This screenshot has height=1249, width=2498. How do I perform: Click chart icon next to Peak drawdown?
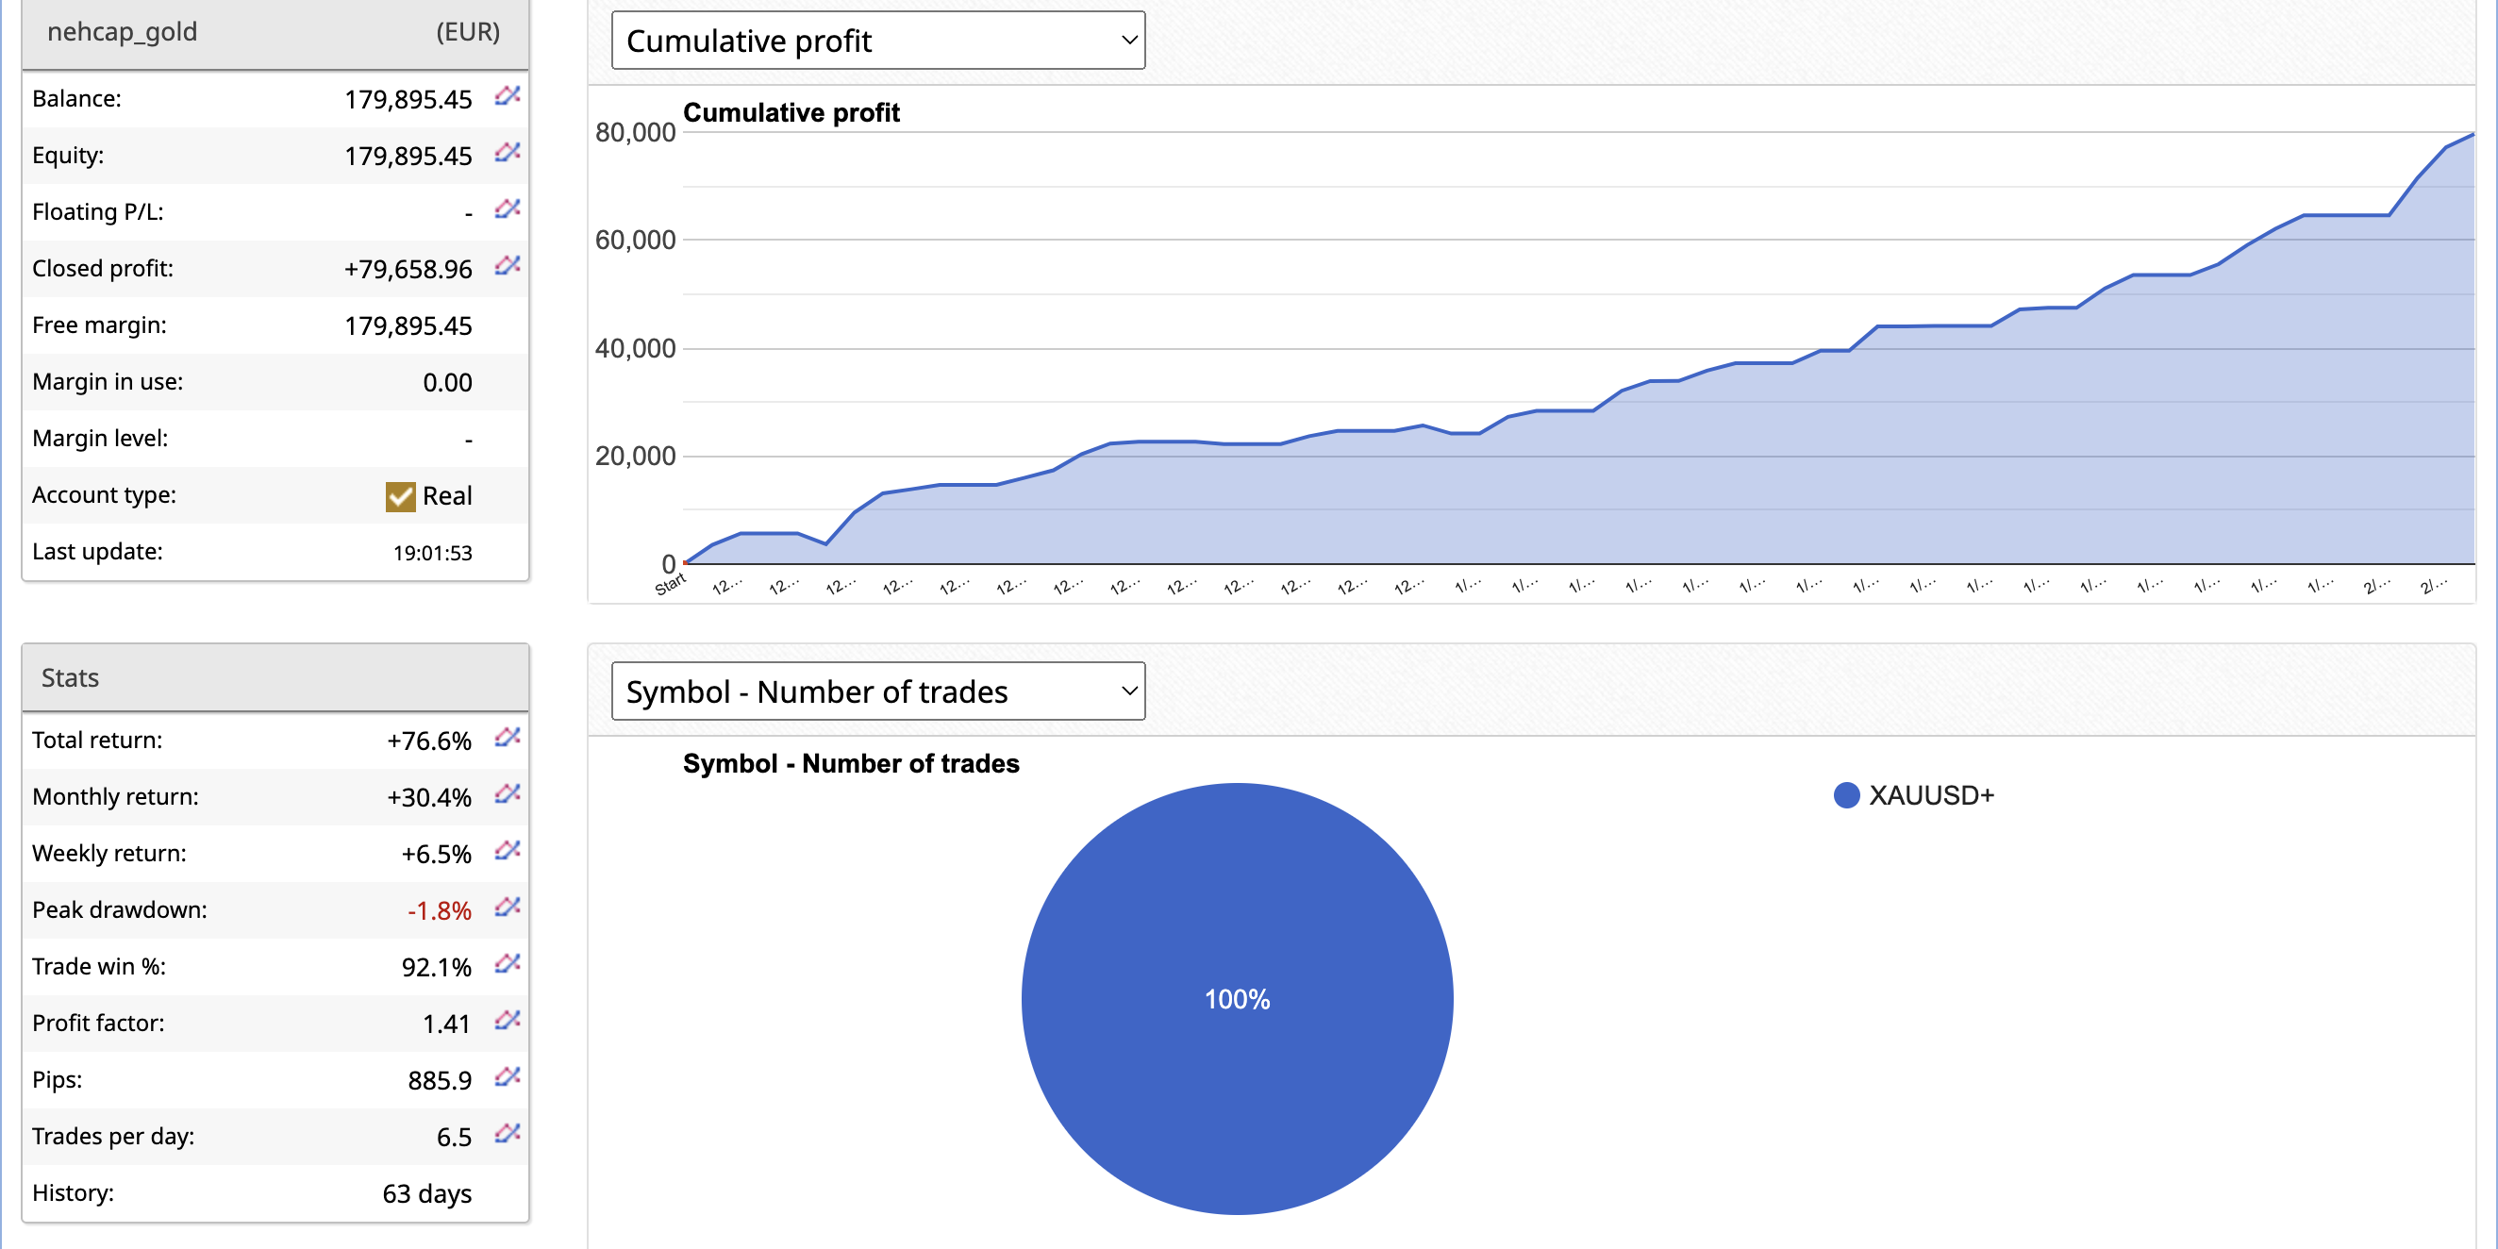tap(508, 908)
